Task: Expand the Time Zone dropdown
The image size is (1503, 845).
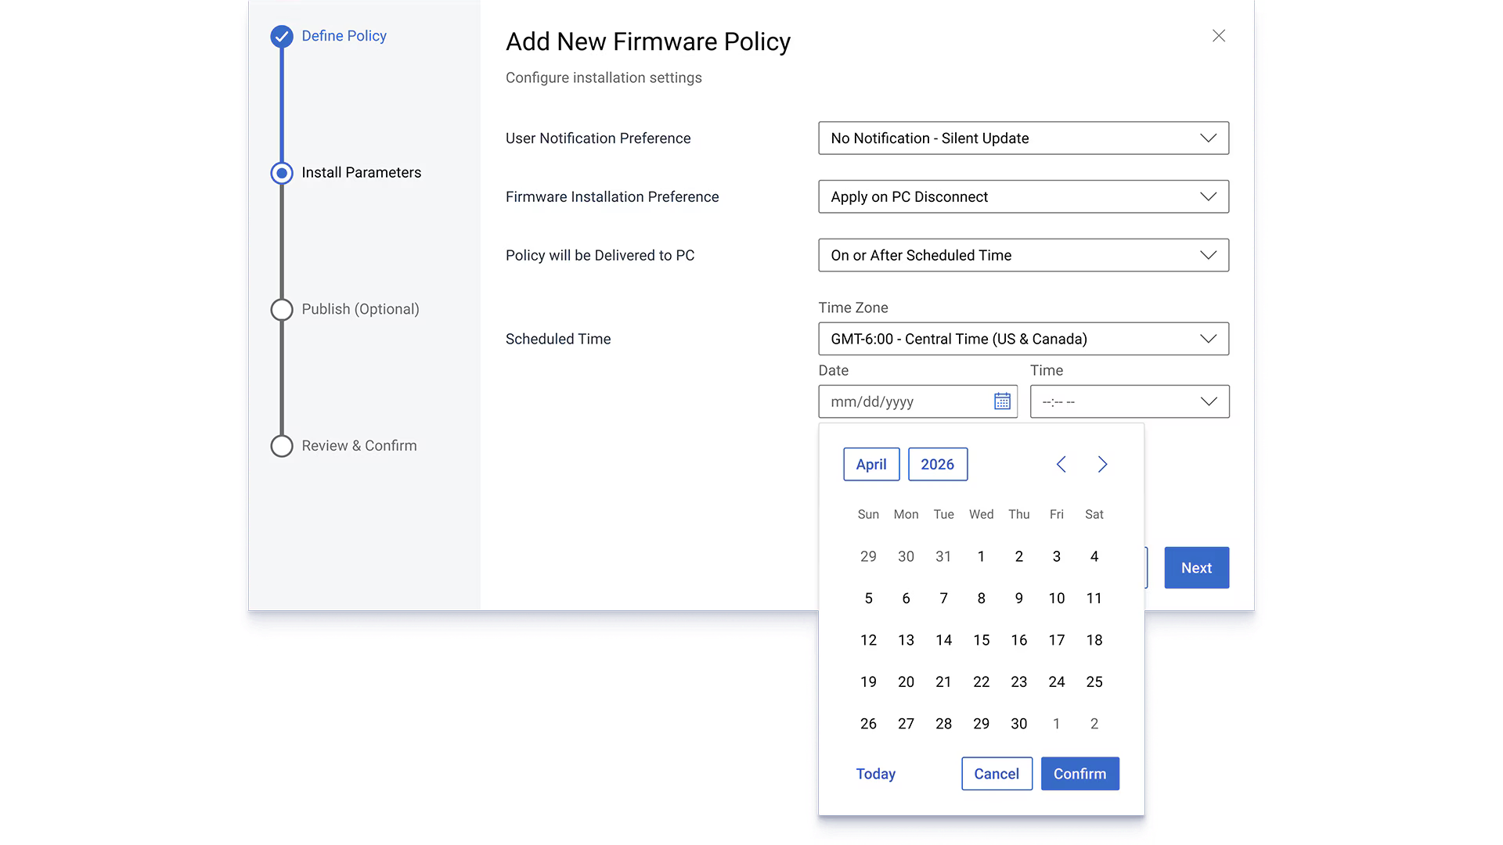Action: click(1024, 339)
